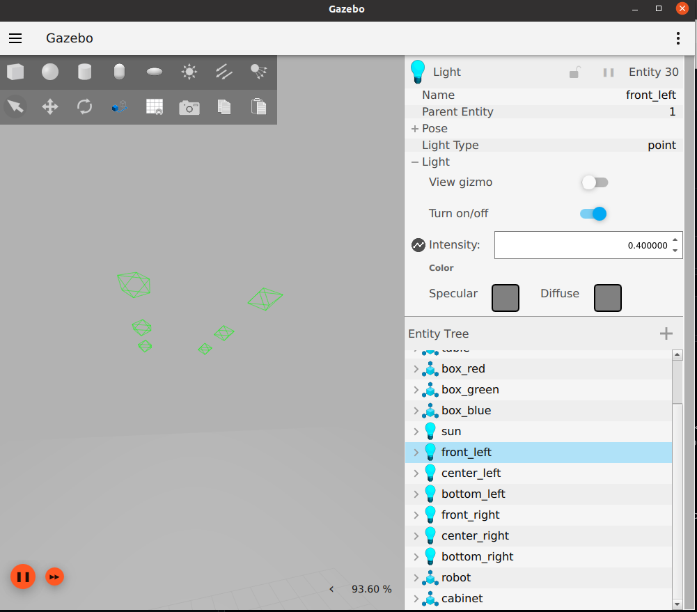Select the center_left light entity
This screenshot has width=697, height=612.
tap(538, 473)
